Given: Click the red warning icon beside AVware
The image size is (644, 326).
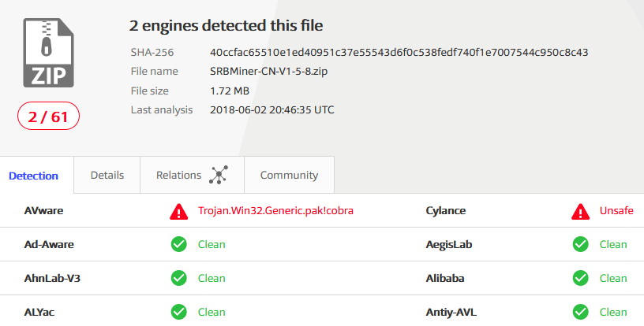Looking at the screenshot, I should [x=178, y=211].
